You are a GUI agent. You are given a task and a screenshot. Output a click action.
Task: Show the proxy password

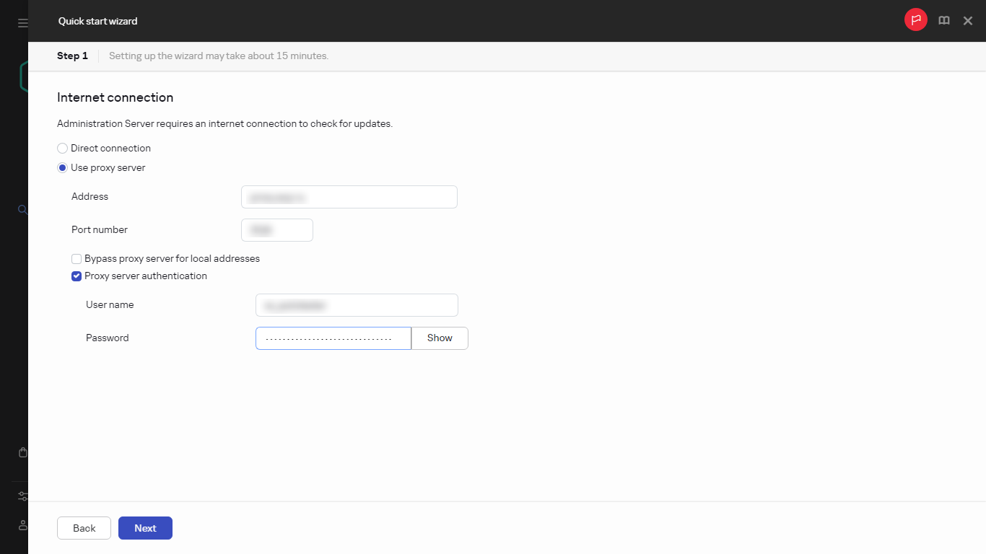[440, 338]
